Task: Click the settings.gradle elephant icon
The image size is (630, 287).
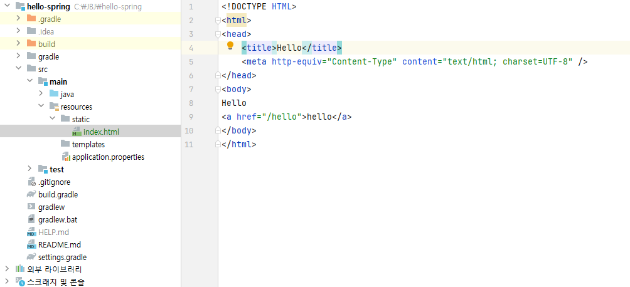Action: (31, 257)
